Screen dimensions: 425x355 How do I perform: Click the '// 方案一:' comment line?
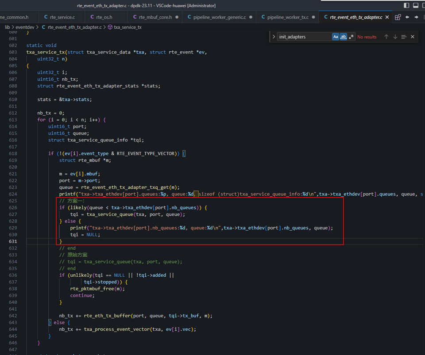[72, 201]
